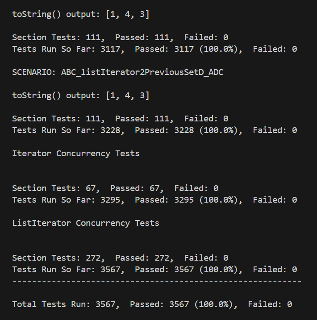Click the "ListIterator Concurrency Tests" heading
Image resolution: width=317 pixels, height=320 pixels.
tap(85, 223)
